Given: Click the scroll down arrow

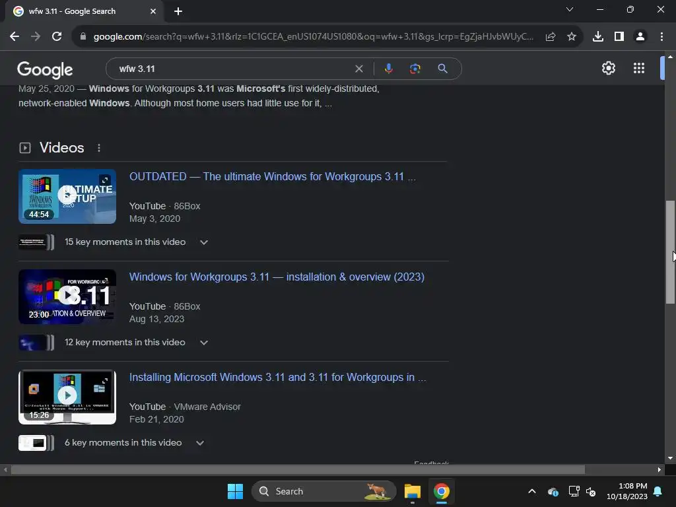Looking at the screenshot, I should pyautogui.click(x=670, y=458).
